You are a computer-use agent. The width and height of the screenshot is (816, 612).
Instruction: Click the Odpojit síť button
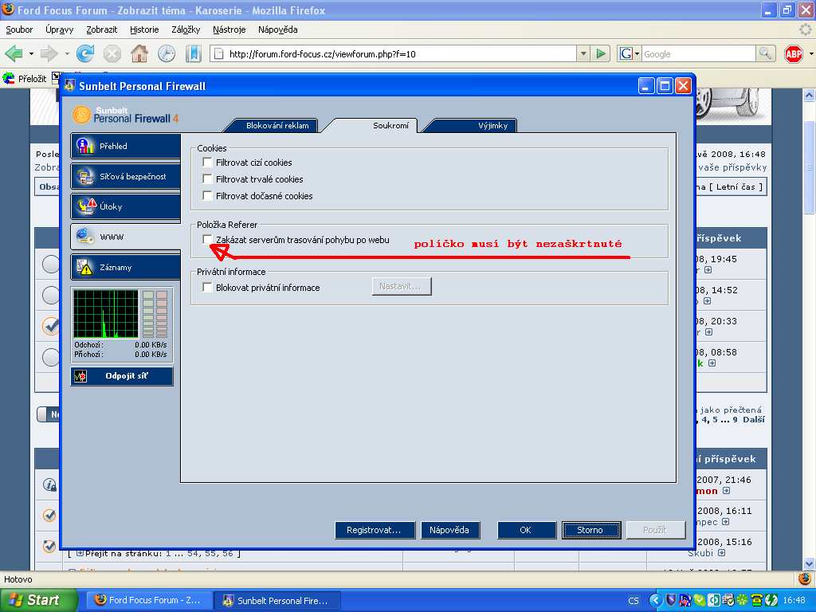coord(122,376)
